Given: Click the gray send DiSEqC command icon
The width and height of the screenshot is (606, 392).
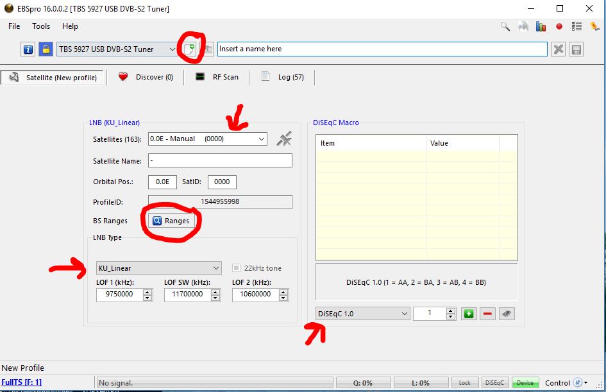Looking at the screenshot, I should tap(507, 314).
